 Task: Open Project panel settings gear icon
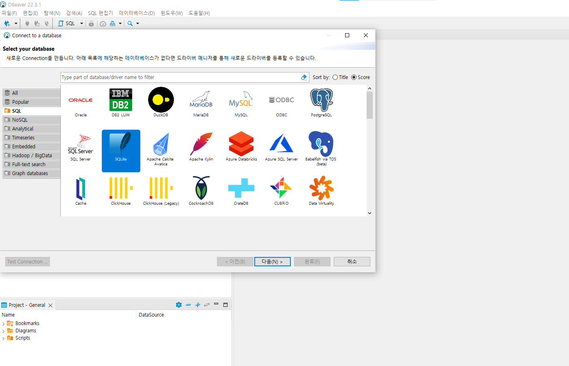click(x=179, y=305)
